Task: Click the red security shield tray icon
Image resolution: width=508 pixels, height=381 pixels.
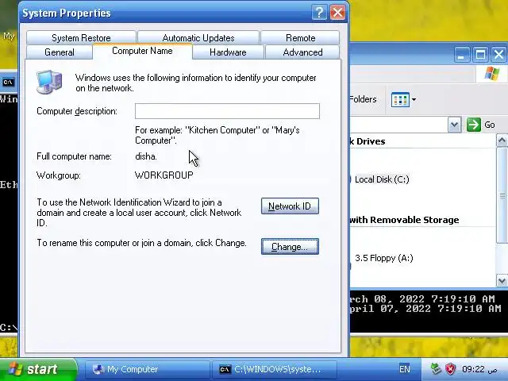Action: [451, 369]
